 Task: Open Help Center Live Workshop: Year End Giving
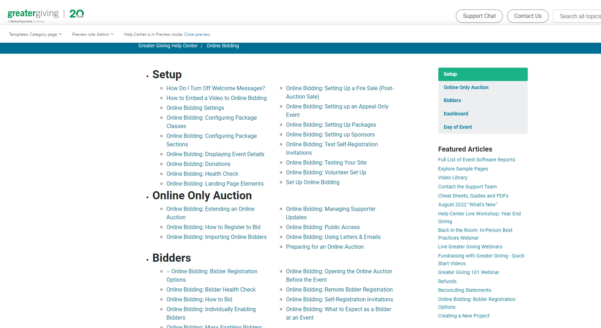click(x=479, y=217)
